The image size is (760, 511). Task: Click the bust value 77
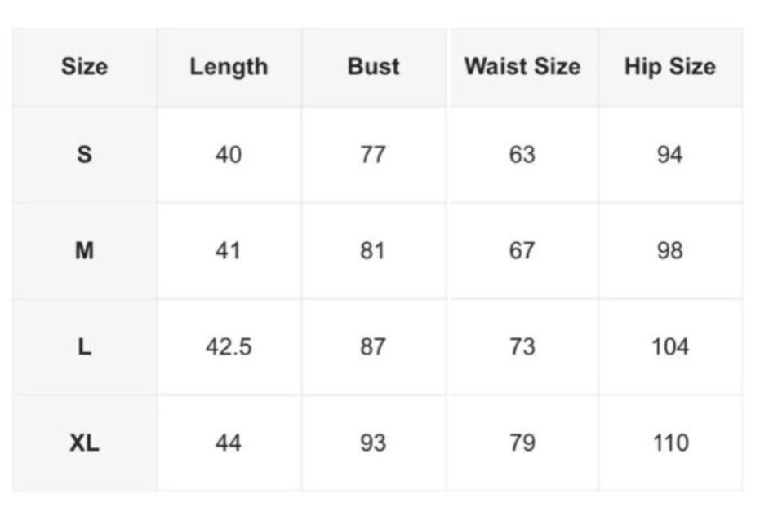373,154
